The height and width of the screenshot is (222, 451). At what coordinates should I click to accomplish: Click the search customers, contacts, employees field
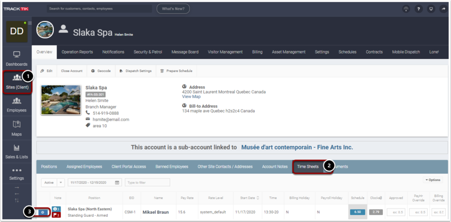coord(99,8)
